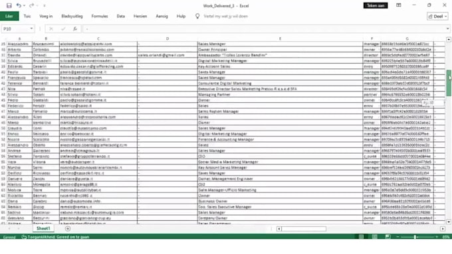Go to previous sheet navigation arrow
The width and height of the screenshot is (452, 254).
click(x=9, y=229)
